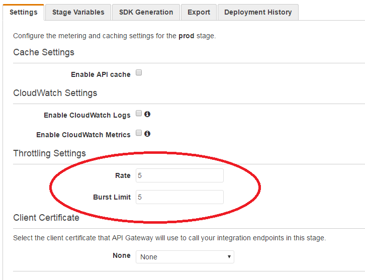Click the bold "Burst Limit" field label
This screenshot has width=365, height=280.
pyautogui.click(x=112, y=197)
